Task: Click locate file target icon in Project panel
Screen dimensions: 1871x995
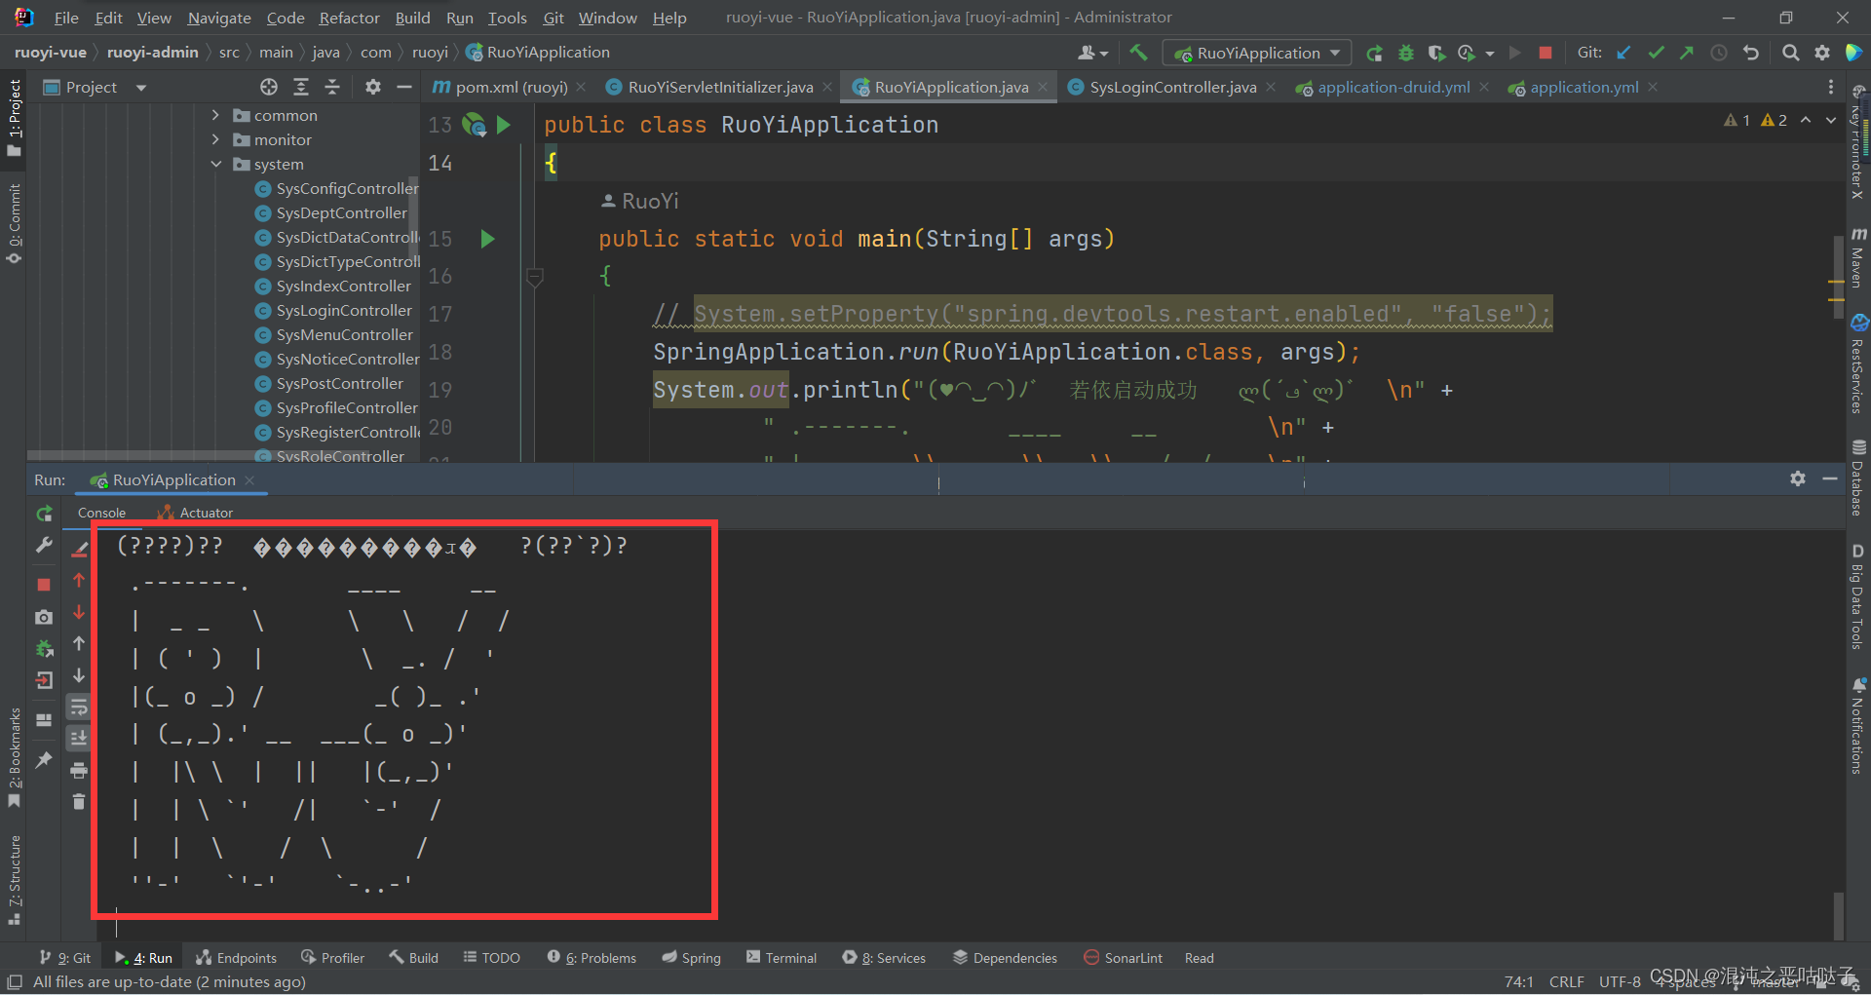Action: (x=269, y=87)
